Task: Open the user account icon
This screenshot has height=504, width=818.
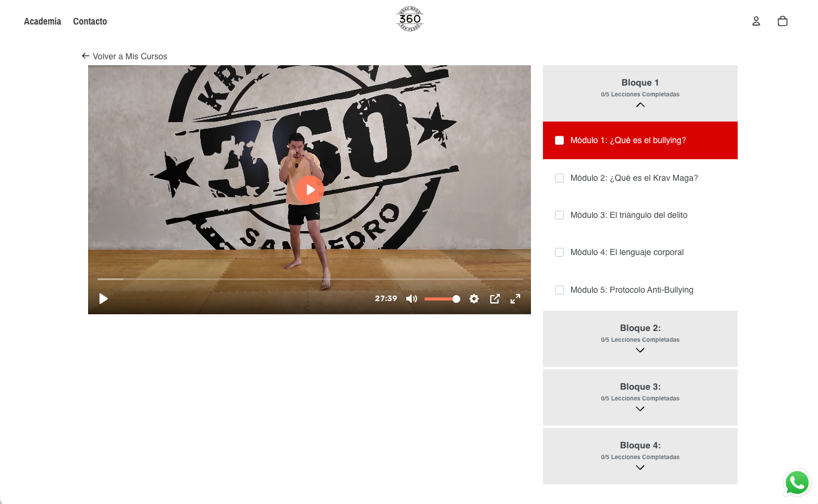Action: [756, 21]
